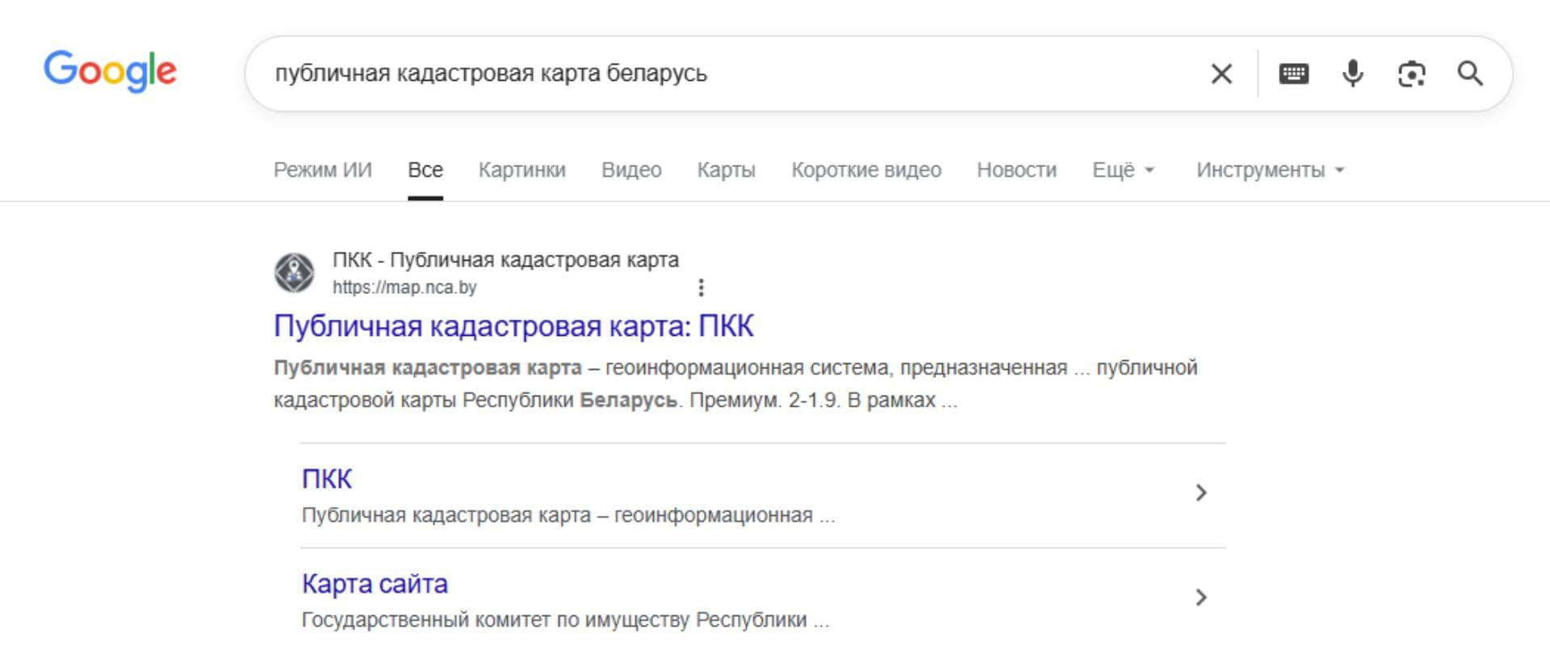Click the text Государственный комитет по имуществу Республики
The height and width of the screenshot is (646, 1550).
(565, 620)
